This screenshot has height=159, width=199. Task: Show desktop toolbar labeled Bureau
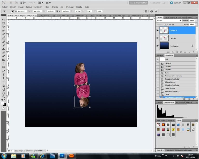tap(158, 156)
